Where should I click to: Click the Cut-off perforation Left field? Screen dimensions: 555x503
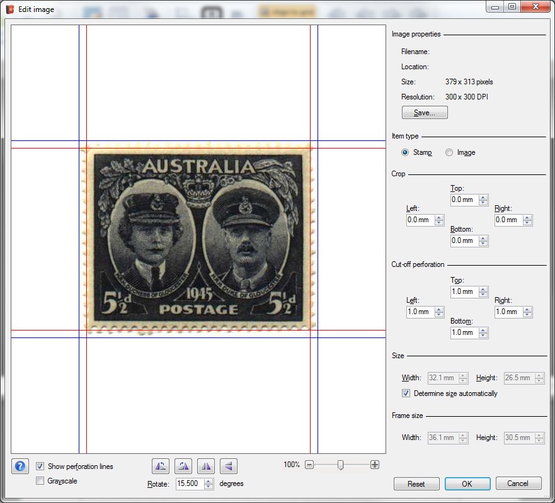click(420, 312)
